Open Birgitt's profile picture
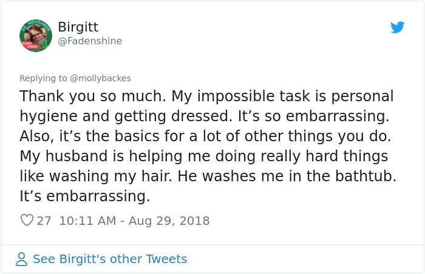425x274 pixels. click(x=36, y=36)
